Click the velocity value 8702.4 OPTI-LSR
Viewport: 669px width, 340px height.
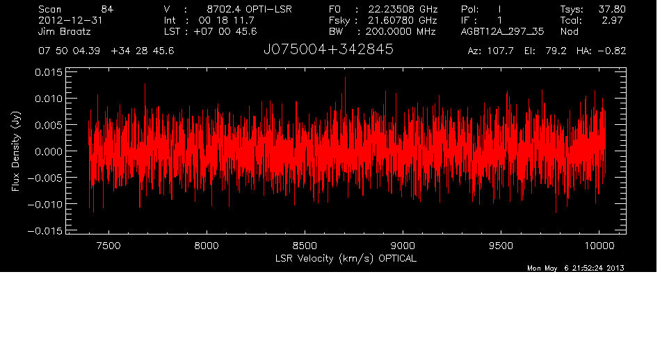pos(249,9)
